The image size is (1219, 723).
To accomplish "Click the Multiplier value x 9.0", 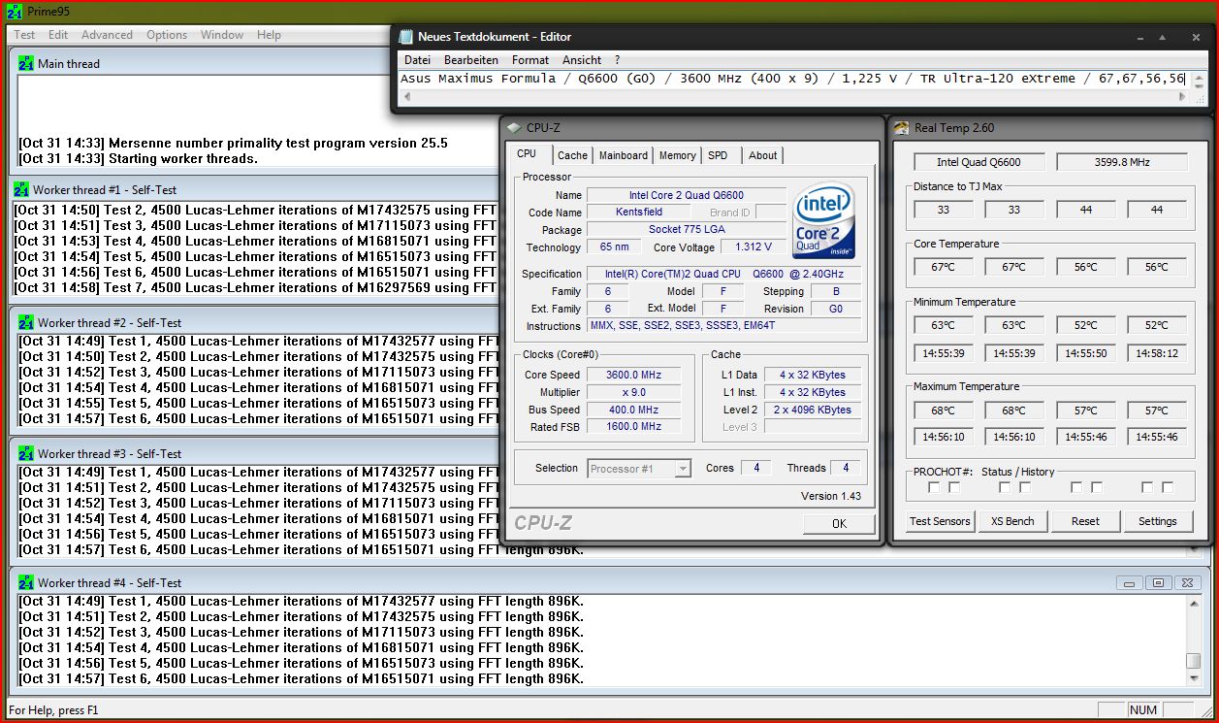I will pyautogui.click(x=633, y=392).
